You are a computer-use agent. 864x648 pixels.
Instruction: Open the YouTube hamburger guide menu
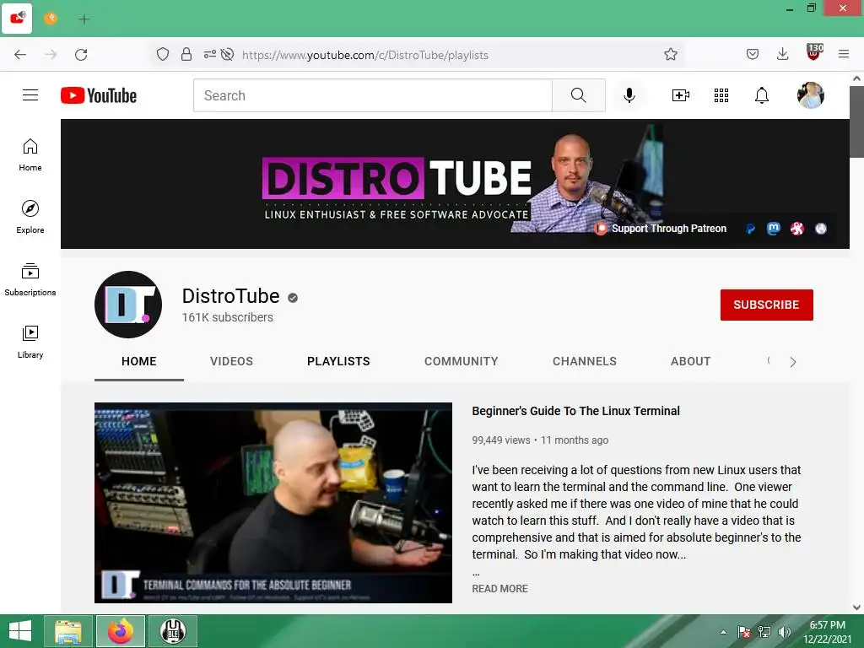tap(30, 95)
